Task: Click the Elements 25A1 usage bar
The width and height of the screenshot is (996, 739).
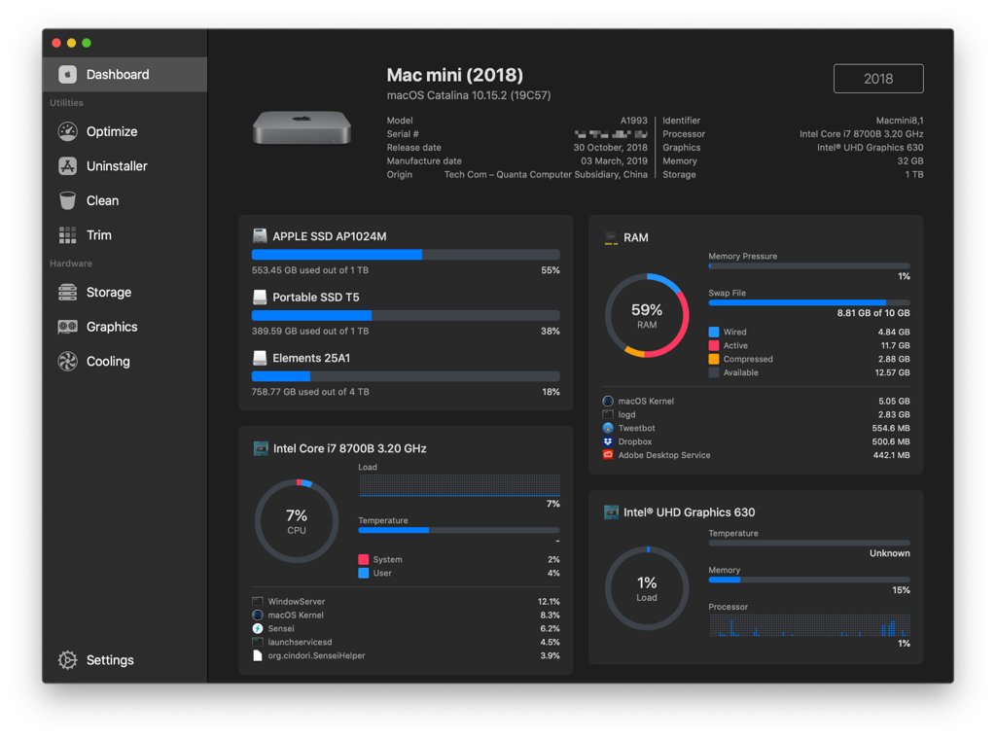Action: 406,376
